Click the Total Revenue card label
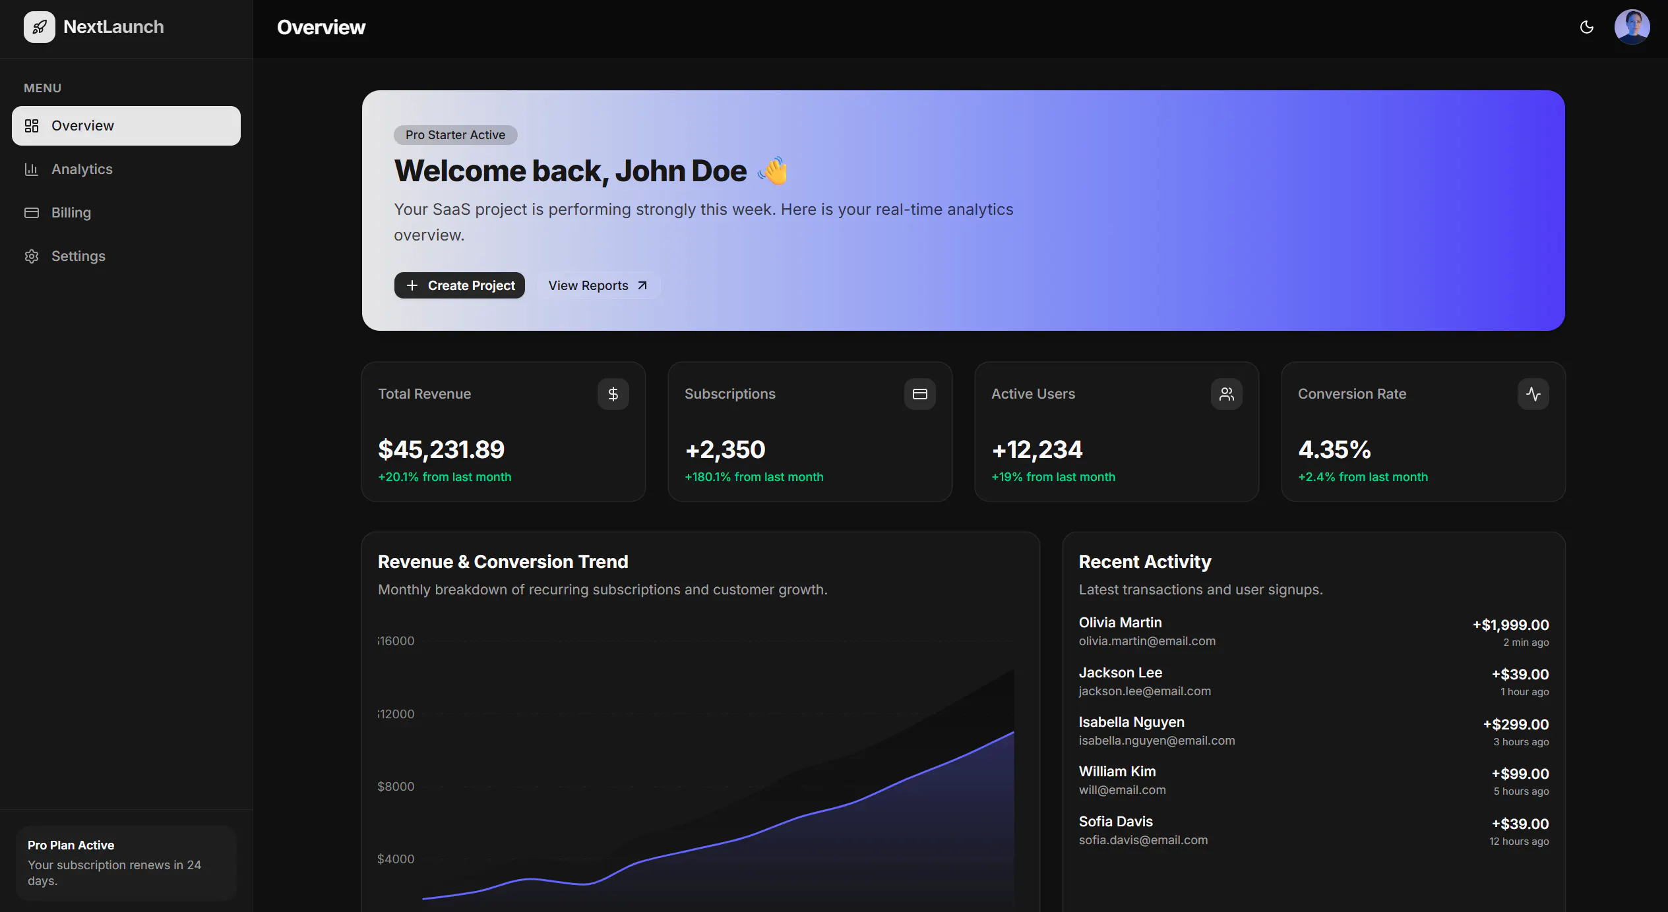 tap(425, 394)
